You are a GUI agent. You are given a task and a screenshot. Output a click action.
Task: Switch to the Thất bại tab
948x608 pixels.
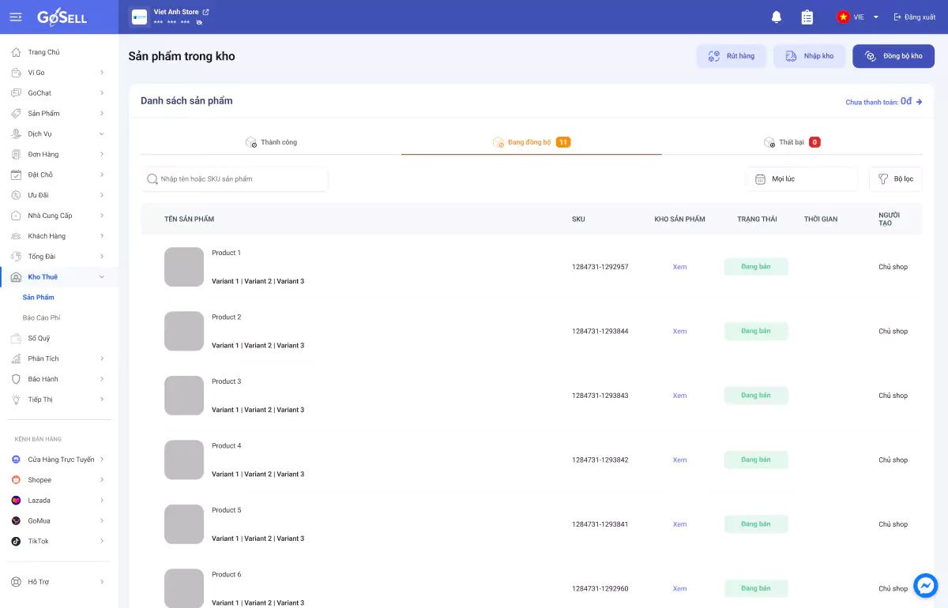point(792,142)
